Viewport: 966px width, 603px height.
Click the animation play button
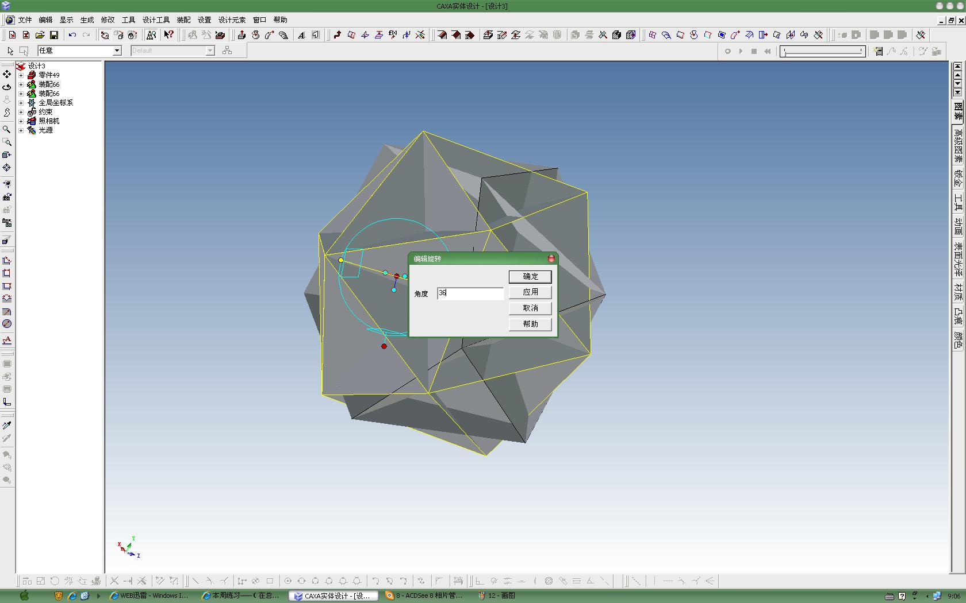pyautogui.click(x=741, y=51)
